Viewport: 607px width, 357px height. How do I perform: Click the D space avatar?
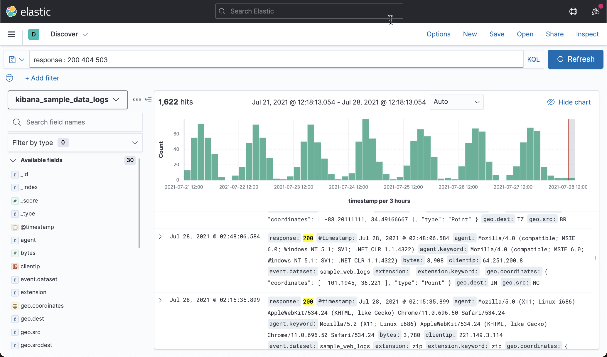click(34, 34)
